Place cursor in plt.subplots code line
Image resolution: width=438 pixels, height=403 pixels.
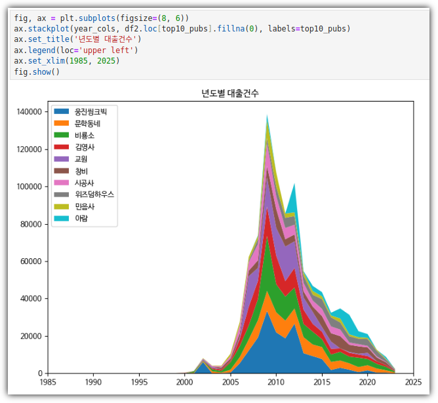[x=102, y=18]
